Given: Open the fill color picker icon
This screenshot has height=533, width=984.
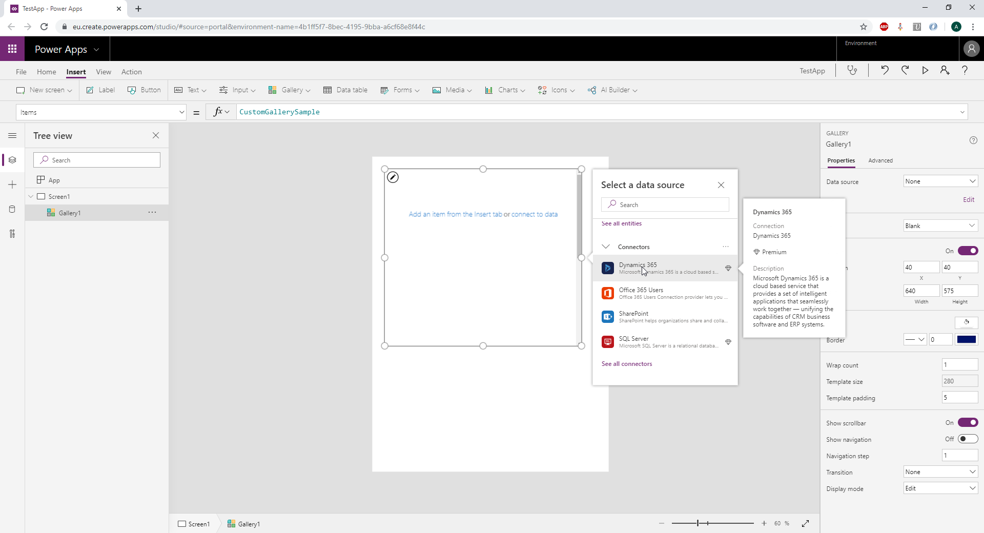Looking at the screenshot, I should pyautogui.click(x=966, y=322).
